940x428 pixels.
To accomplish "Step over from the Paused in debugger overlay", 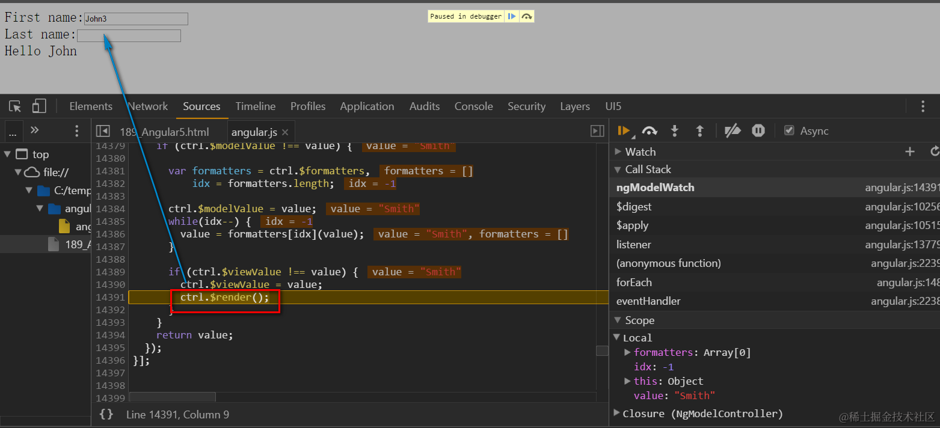I will pyautogui.click(x=526, y=16).
